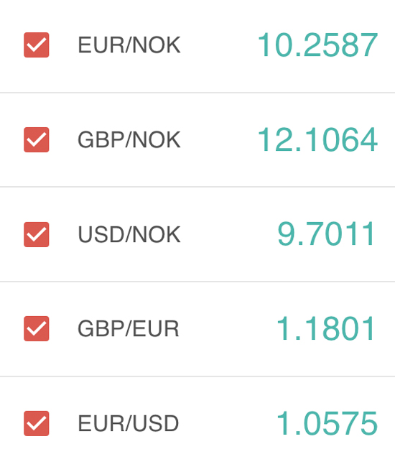This screenshot has height=467, width=395.
Task: Tap the EUR/USD pair label
Action: (x=129, y=423)
